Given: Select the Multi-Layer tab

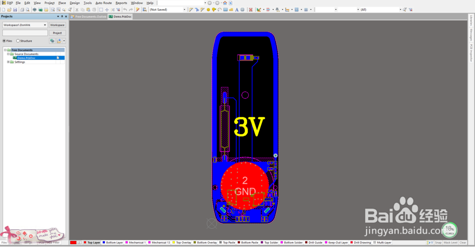Looking at the screenshot, I should click(382, 242).
